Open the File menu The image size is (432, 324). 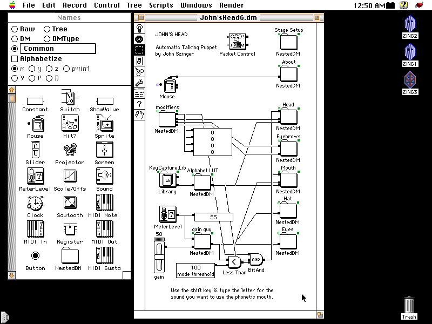tap(29, 5)
